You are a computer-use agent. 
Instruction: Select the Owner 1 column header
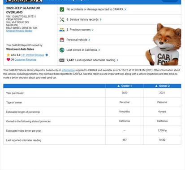click(125, 86)
